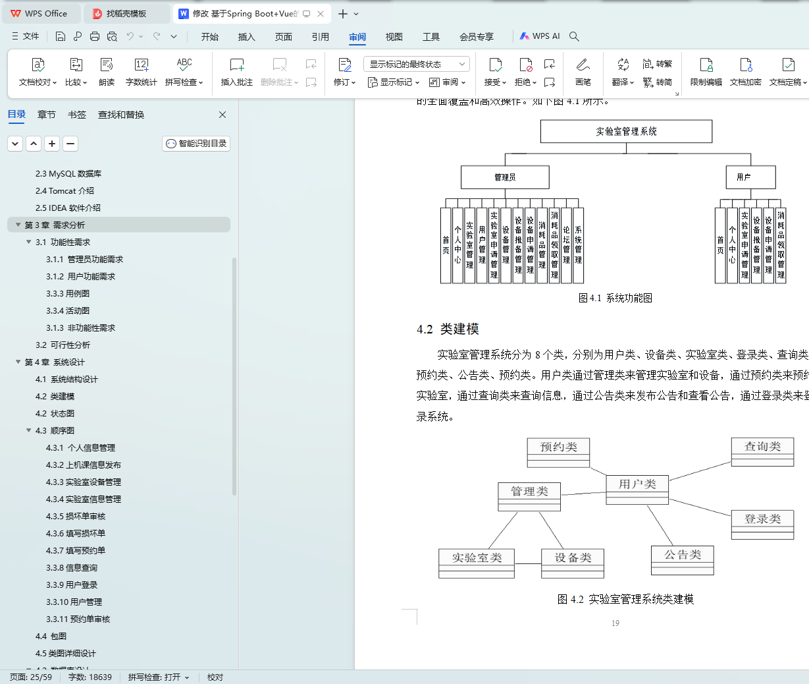
Task: Collapse the 第 3 章 需求分析 node
Action: click(x=18, y=225)
